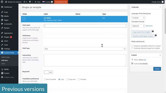Screen dimensions: 166x93
Task: Click the Publish immediately text
Action: coord(141,64)
